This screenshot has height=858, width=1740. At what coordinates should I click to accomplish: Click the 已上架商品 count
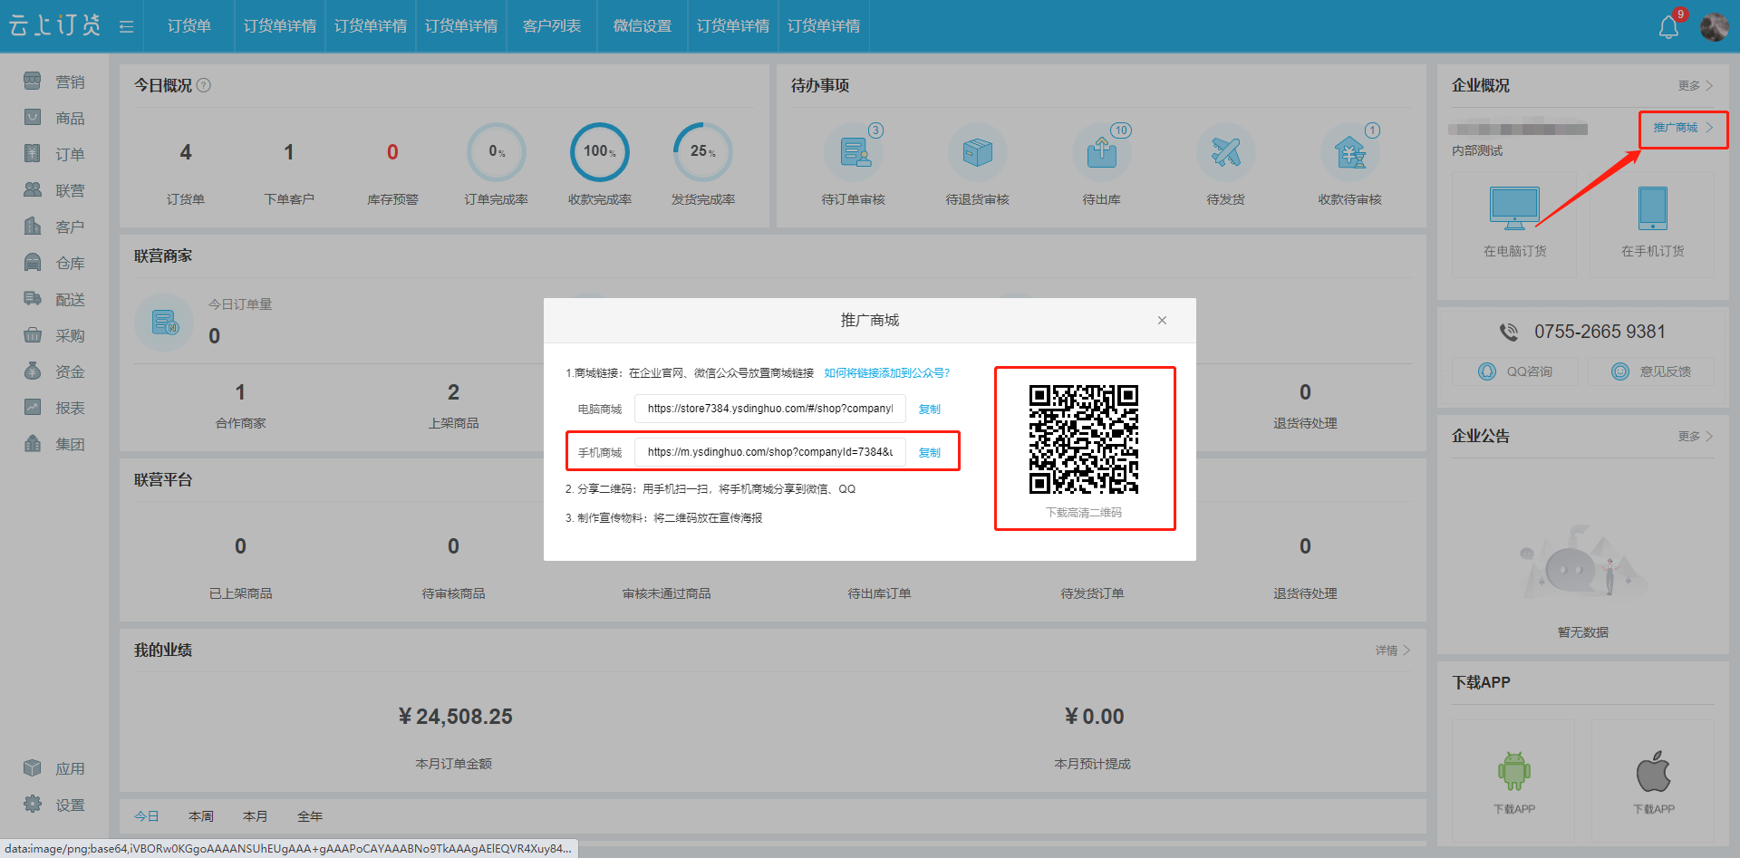point(240,546)
